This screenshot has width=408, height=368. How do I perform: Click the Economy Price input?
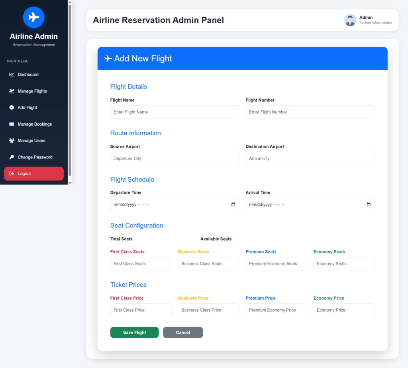coord(344,310)
